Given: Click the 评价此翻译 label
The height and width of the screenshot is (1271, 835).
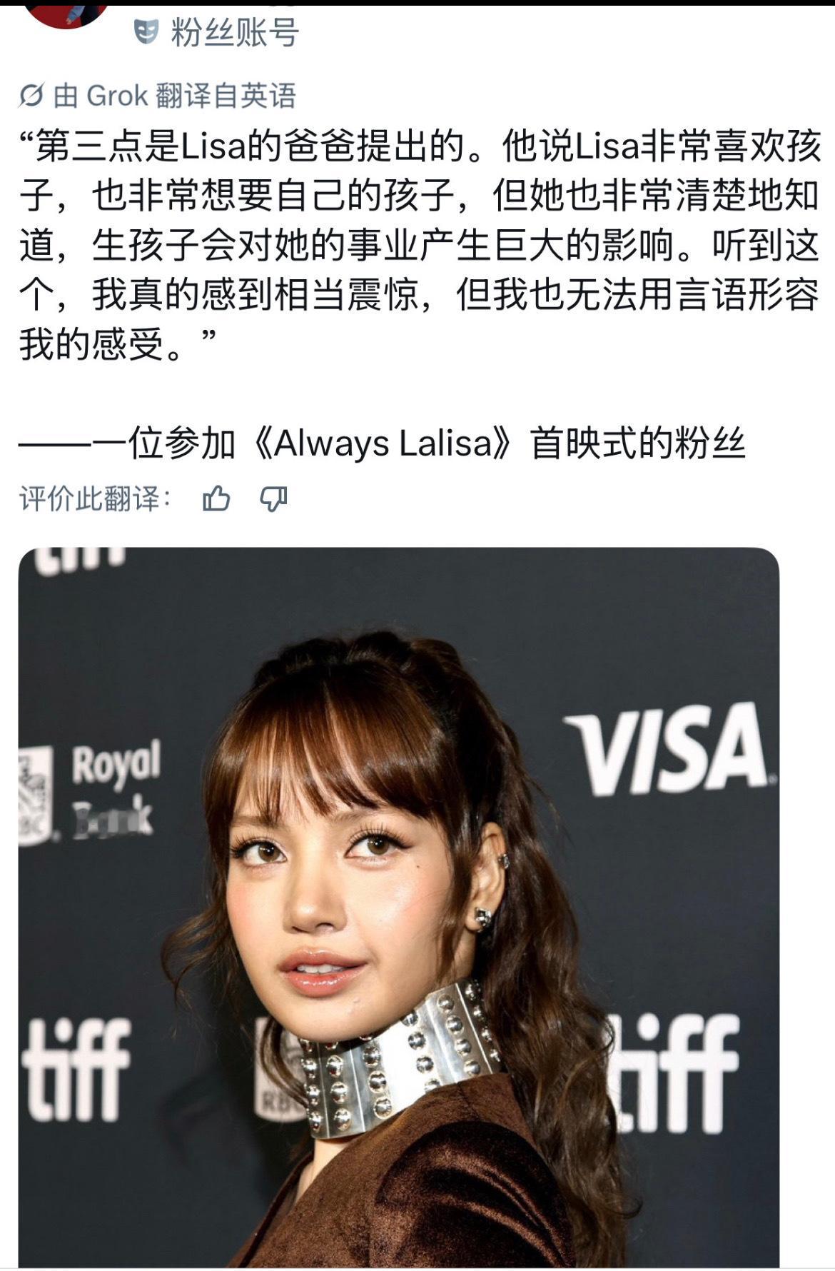Looking at the screenshot, I should (x=95, y=498).
